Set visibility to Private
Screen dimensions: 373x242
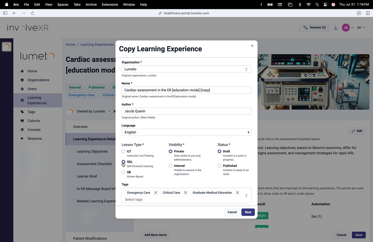coord(170,151)
